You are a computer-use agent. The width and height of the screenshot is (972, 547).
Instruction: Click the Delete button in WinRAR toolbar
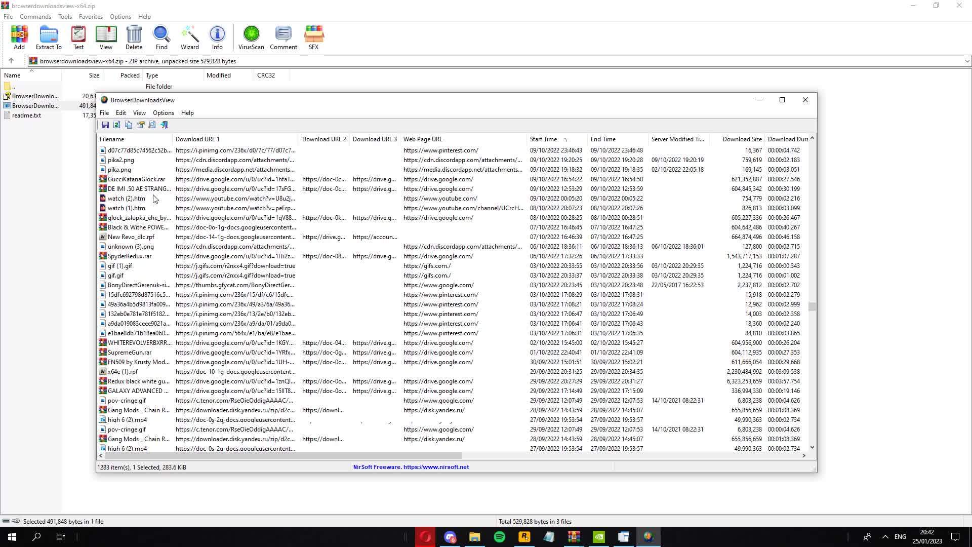[134, 37]
